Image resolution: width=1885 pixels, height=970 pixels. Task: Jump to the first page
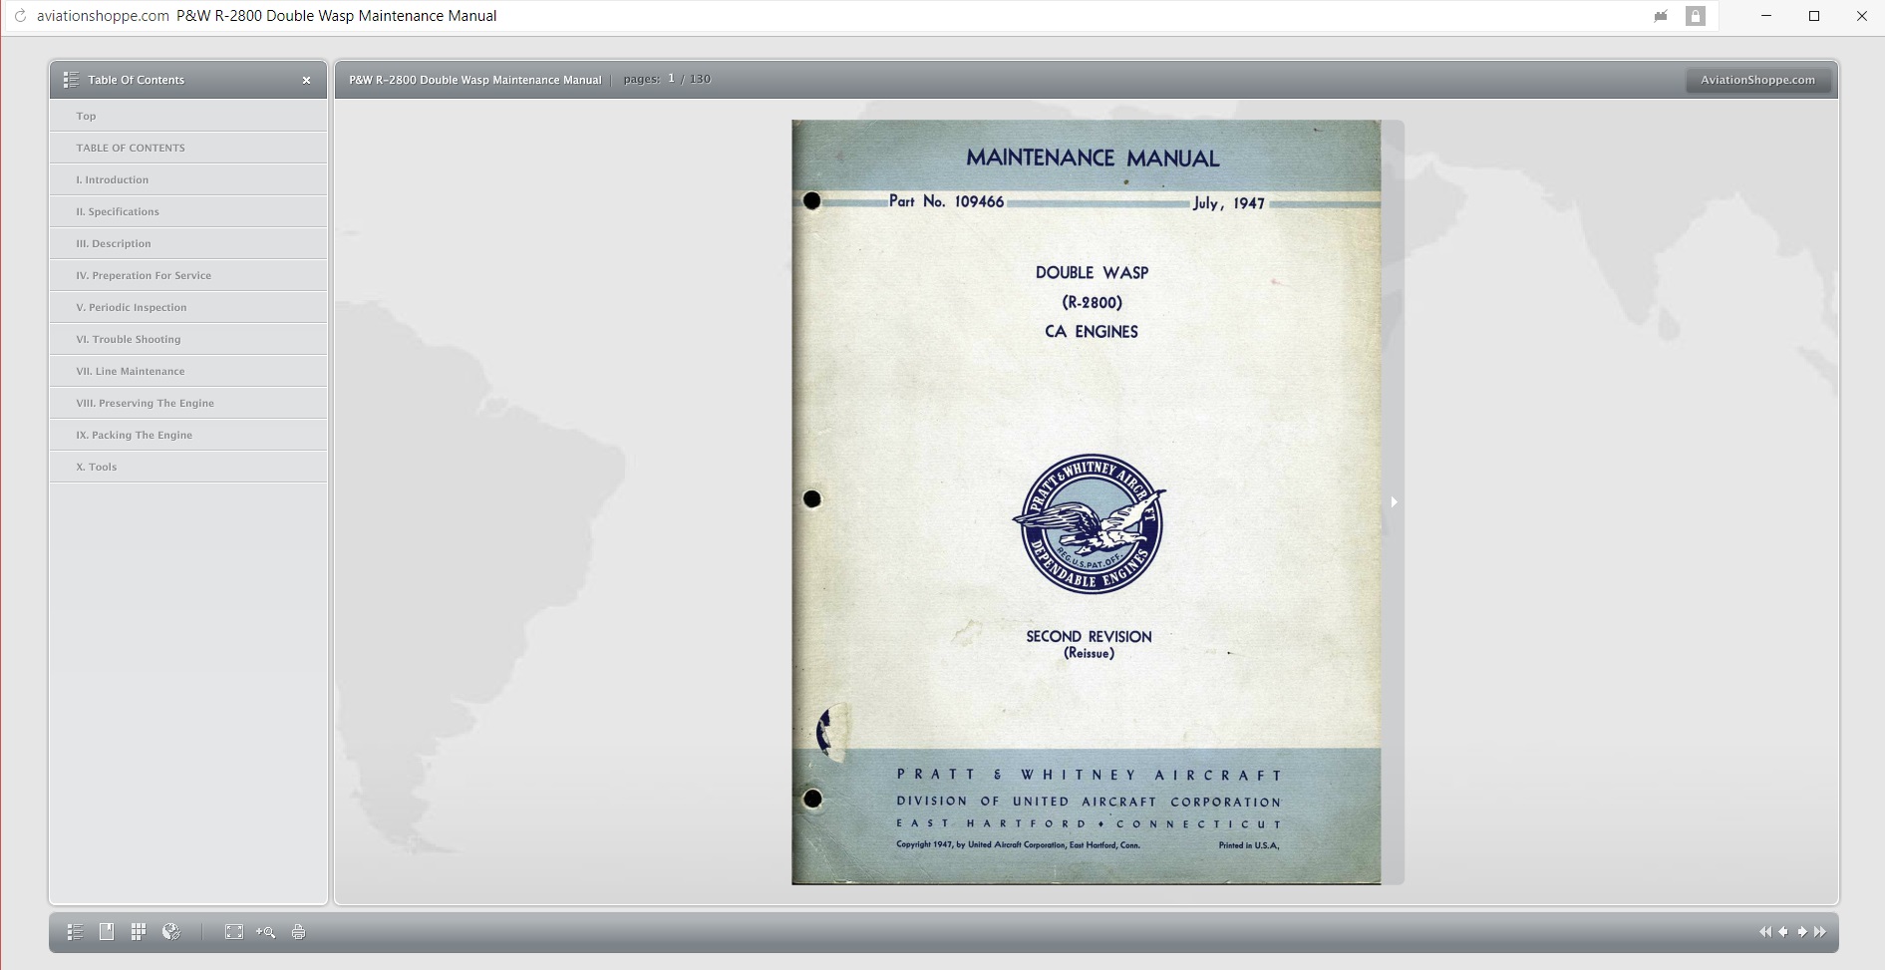coord(1765,932)
